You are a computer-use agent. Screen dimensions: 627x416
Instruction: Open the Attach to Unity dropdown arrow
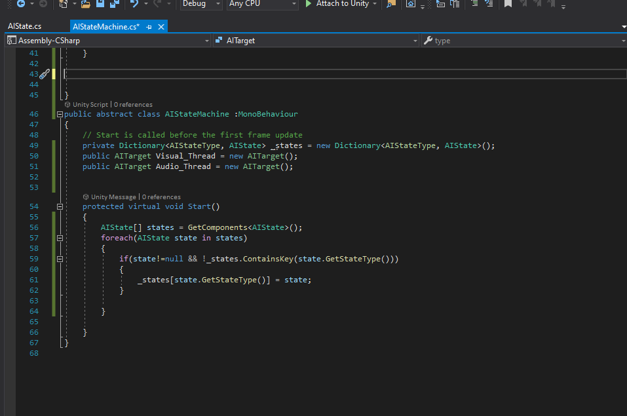click(x=375, y=3)
